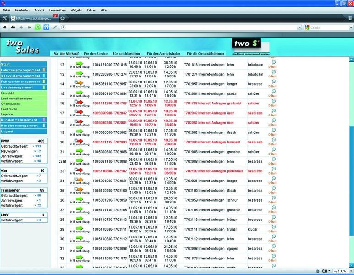Click green status arrow in row 19
The width and height of the screenshot is (354, 275).
pyautogui.click(x=80, y=131)
